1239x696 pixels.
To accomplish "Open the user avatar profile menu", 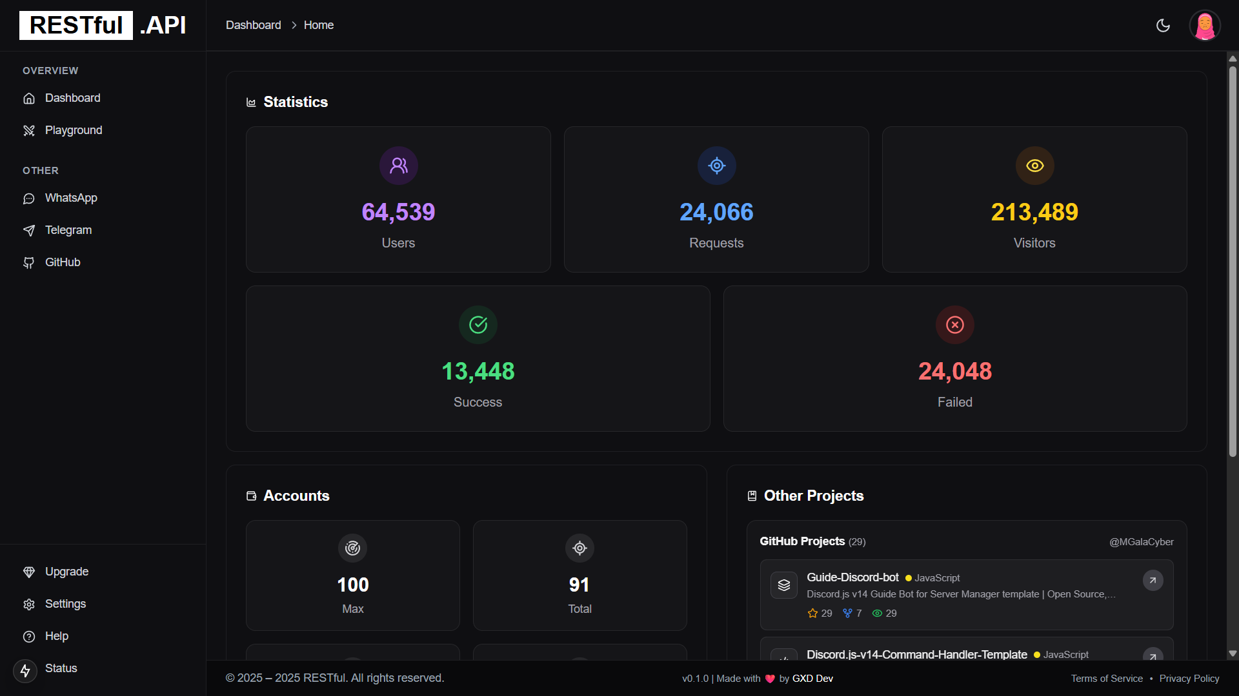I will (x=1204, y=26).
